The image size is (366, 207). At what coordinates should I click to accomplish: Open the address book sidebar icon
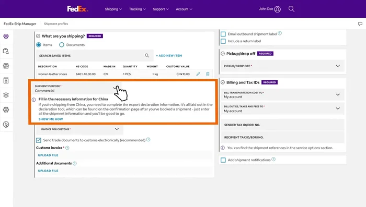(6, 81)
